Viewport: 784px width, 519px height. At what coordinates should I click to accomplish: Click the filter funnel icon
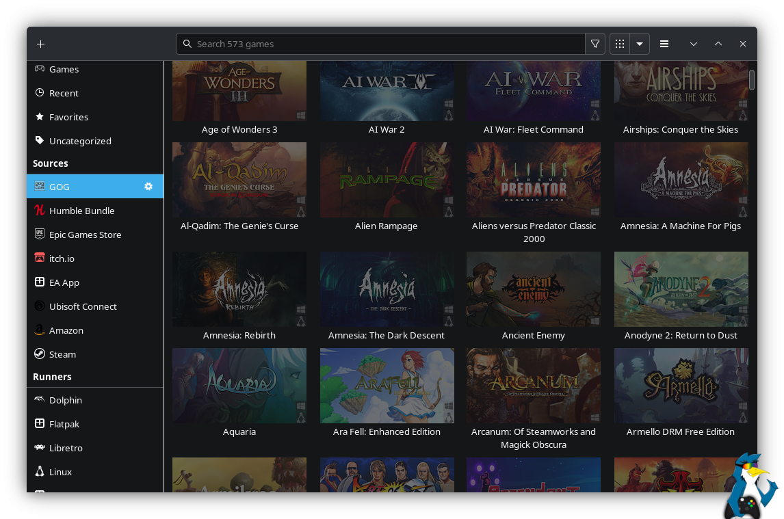pyautogui.click(x=595, y=44)
